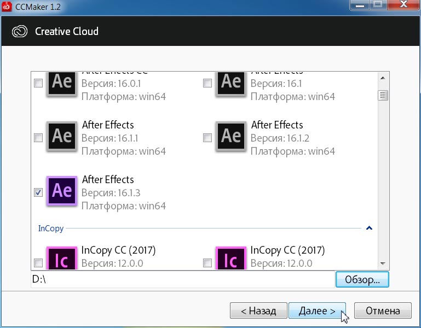Click the right InCopy CC (2017) title
The width and height of the screenshot is (421, 328).
point(287,250)
